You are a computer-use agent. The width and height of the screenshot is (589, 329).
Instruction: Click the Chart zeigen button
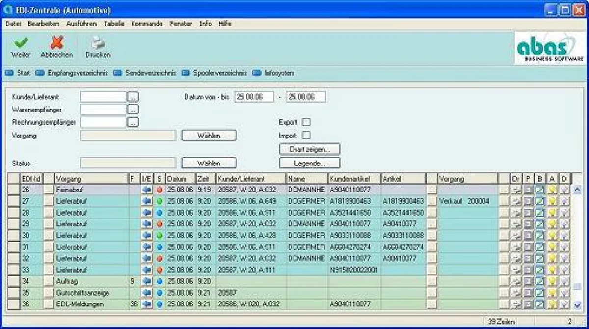309,149
